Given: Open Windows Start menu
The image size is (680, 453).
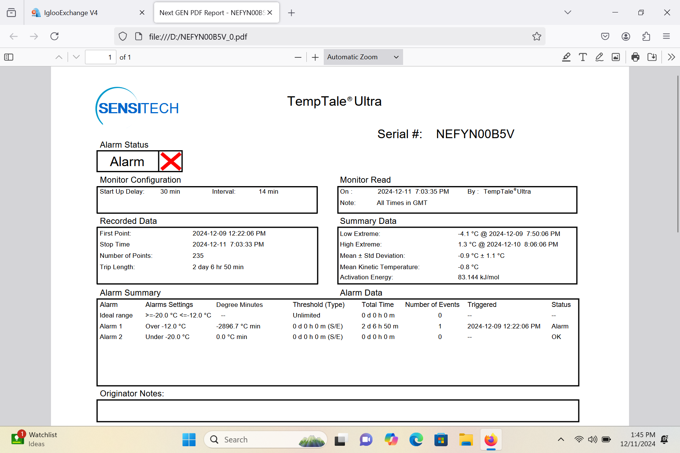Looking at the screenshot, I should tap(189, 439).
